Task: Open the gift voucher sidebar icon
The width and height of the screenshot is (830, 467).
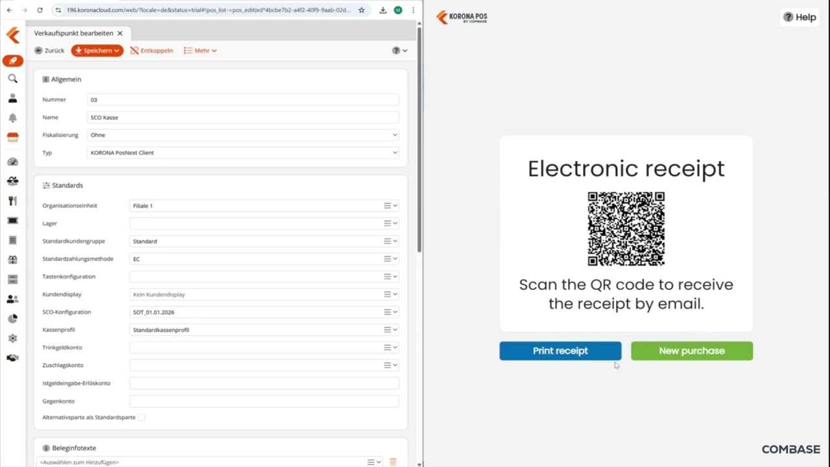Action: pos(12,260)
